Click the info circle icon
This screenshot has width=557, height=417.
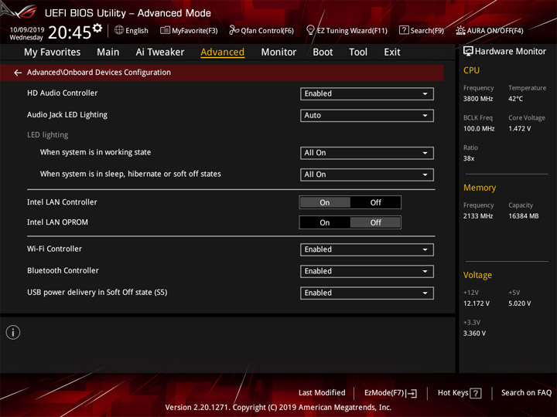[13, 333]
